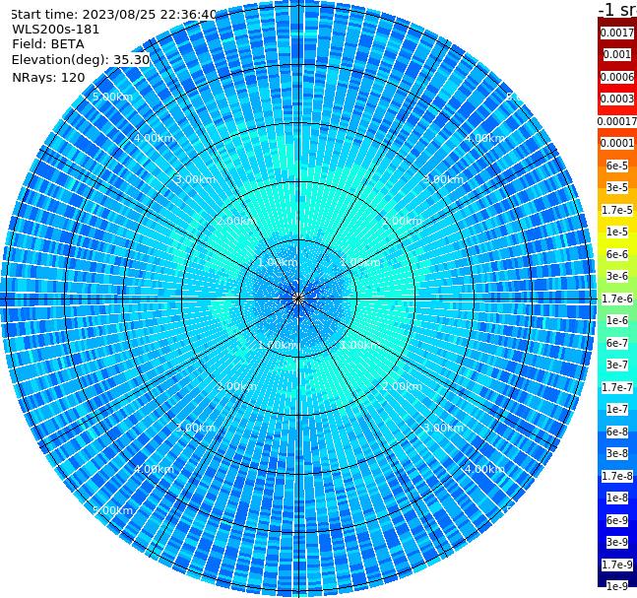Click the 1e-5 colorbar label
This screenshot has width=637, height=598.
(617, 232)
